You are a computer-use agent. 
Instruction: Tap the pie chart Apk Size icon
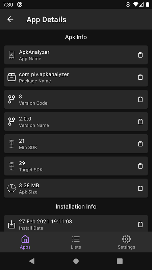click(11, 188)
